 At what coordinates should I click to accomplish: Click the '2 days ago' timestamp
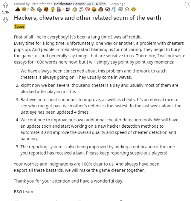click(117, 4)
